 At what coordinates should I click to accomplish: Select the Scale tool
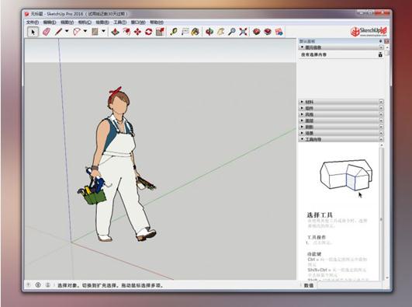[160, 32]
